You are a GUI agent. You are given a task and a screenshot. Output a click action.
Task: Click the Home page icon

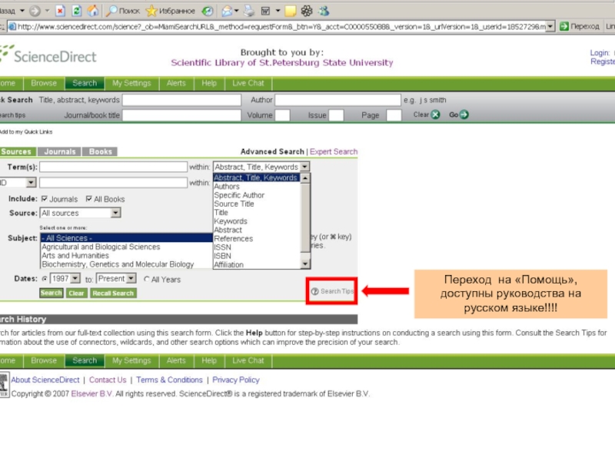pyautogui.click(x=93, y=11)
